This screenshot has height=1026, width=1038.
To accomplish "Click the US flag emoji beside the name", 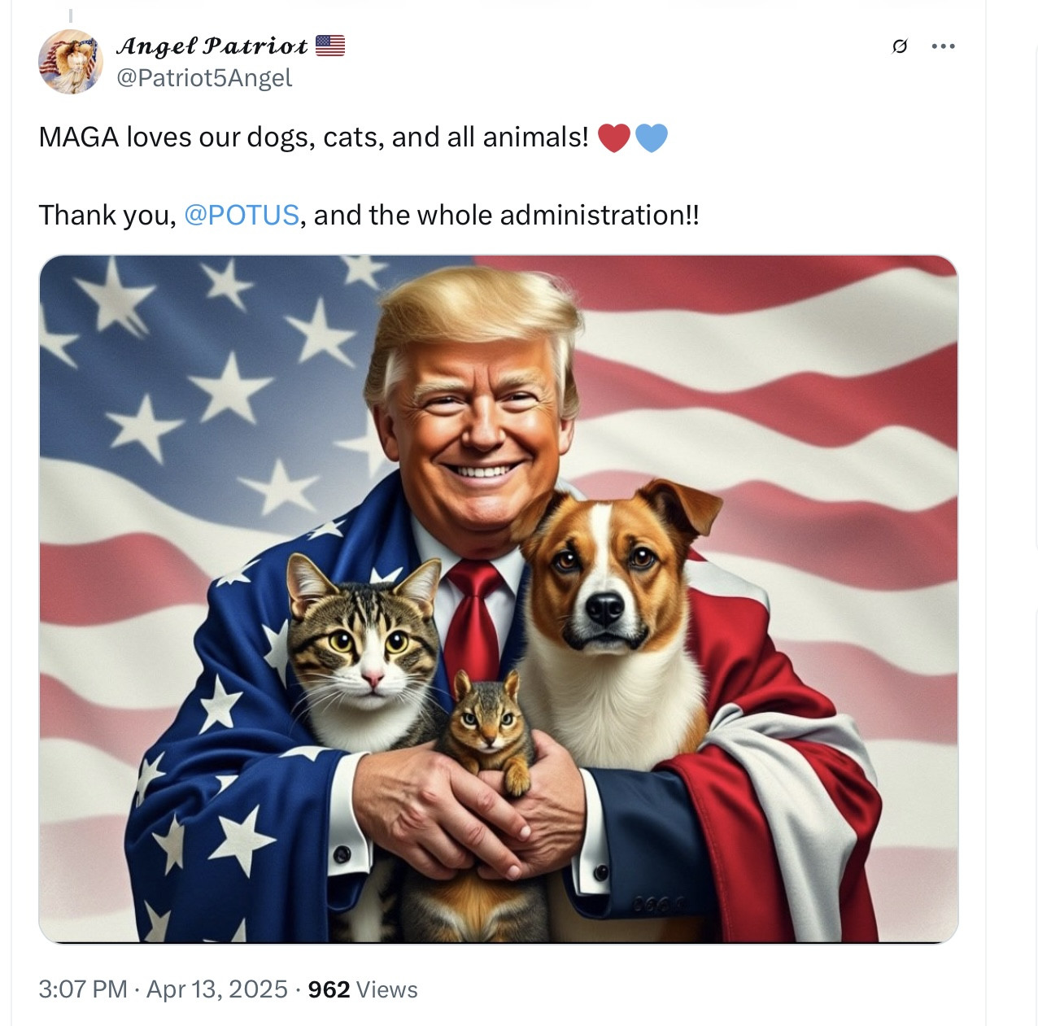I will (329, 46).
